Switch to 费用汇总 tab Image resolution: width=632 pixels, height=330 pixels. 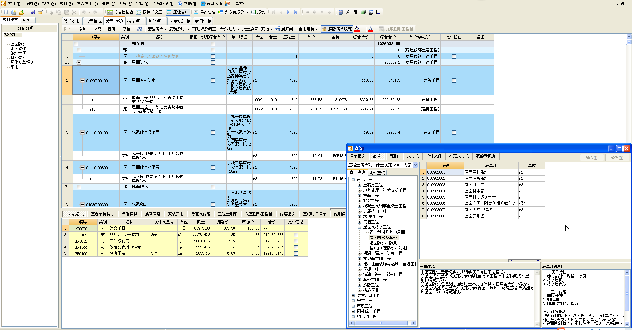pos(203,21)
